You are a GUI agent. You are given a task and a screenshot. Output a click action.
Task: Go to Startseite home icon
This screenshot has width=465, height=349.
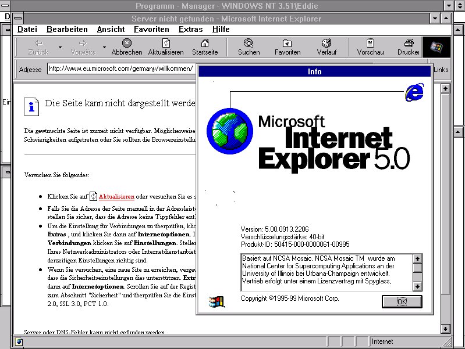205,43
